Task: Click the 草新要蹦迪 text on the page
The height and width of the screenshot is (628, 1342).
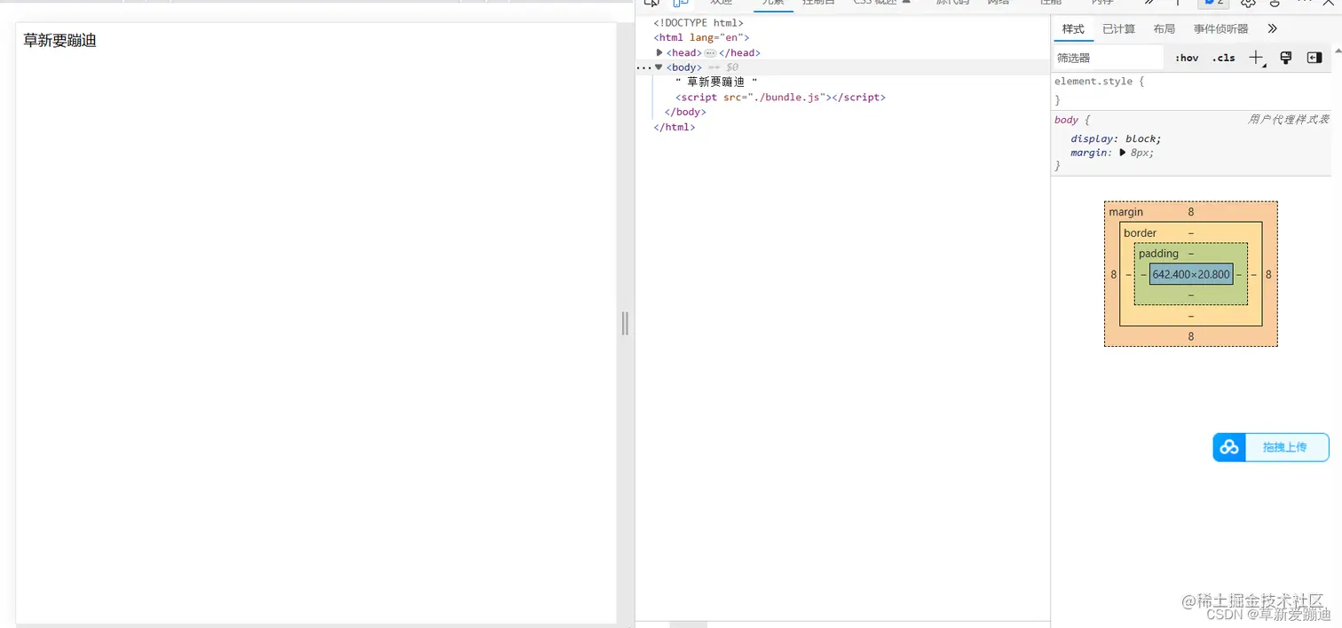Action: click(59, 41)
